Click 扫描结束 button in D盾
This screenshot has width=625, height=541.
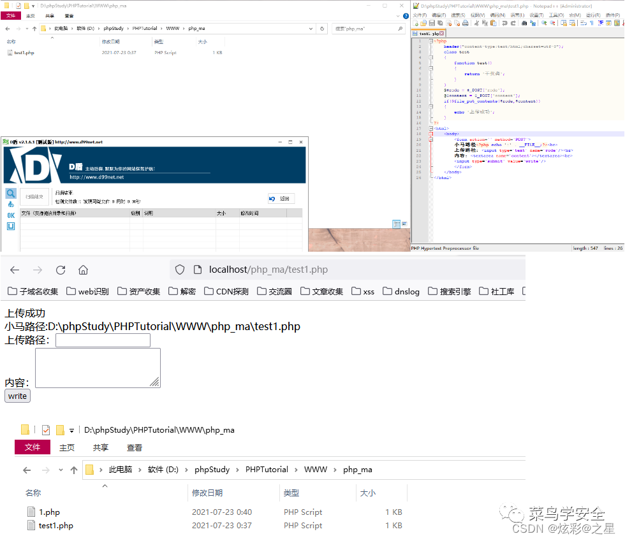click(x=34, y=197)
